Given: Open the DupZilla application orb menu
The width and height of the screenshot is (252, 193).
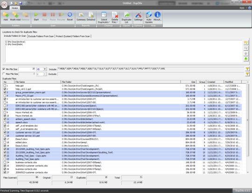Looking at the screenshot, I should [5, 5].
